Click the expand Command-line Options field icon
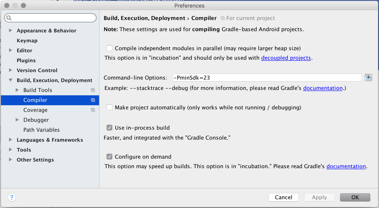The image size is (379, 208). click(x=368, y=78)
